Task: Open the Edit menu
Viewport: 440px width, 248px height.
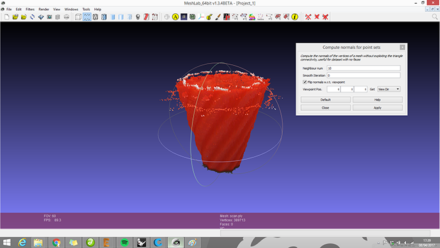Action: tap(18, 9)
